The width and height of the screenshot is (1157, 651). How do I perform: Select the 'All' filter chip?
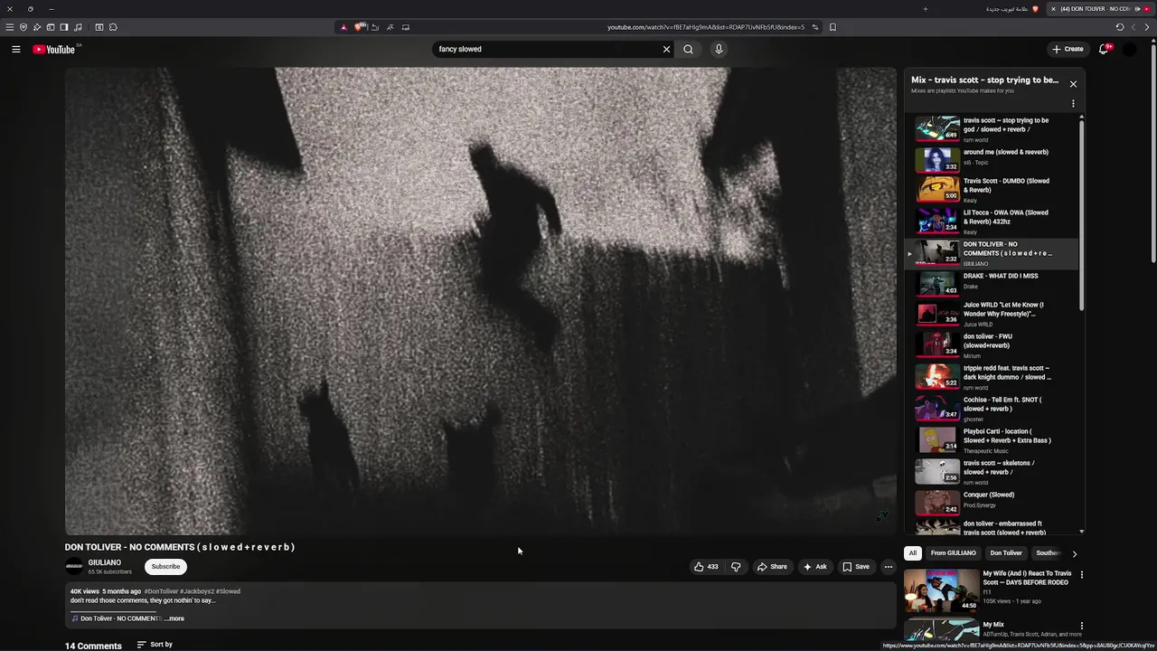click(913, 553)
